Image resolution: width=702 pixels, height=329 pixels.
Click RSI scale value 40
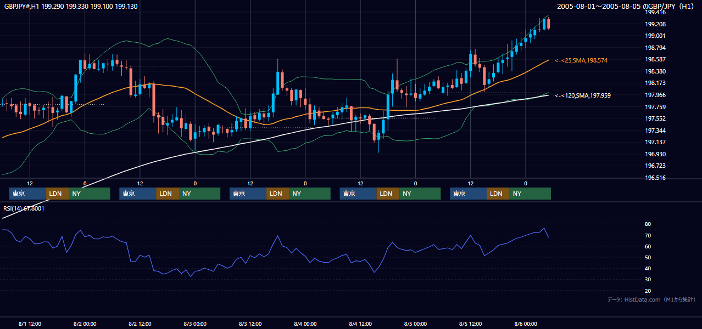[648, 268]
